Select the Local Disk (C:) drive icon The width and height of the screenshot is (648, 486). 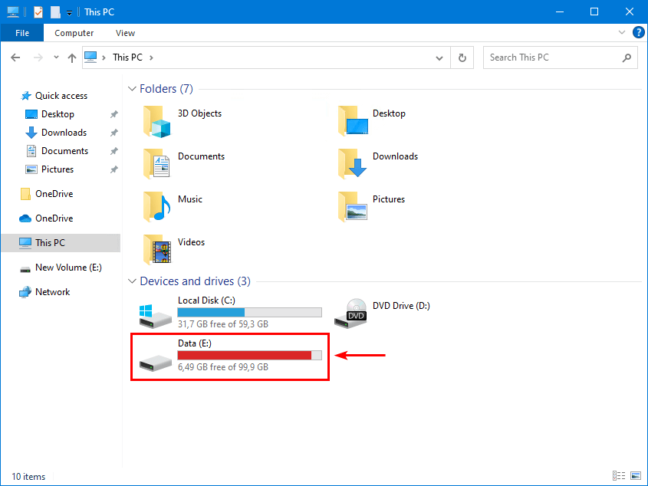coord(156,316)
